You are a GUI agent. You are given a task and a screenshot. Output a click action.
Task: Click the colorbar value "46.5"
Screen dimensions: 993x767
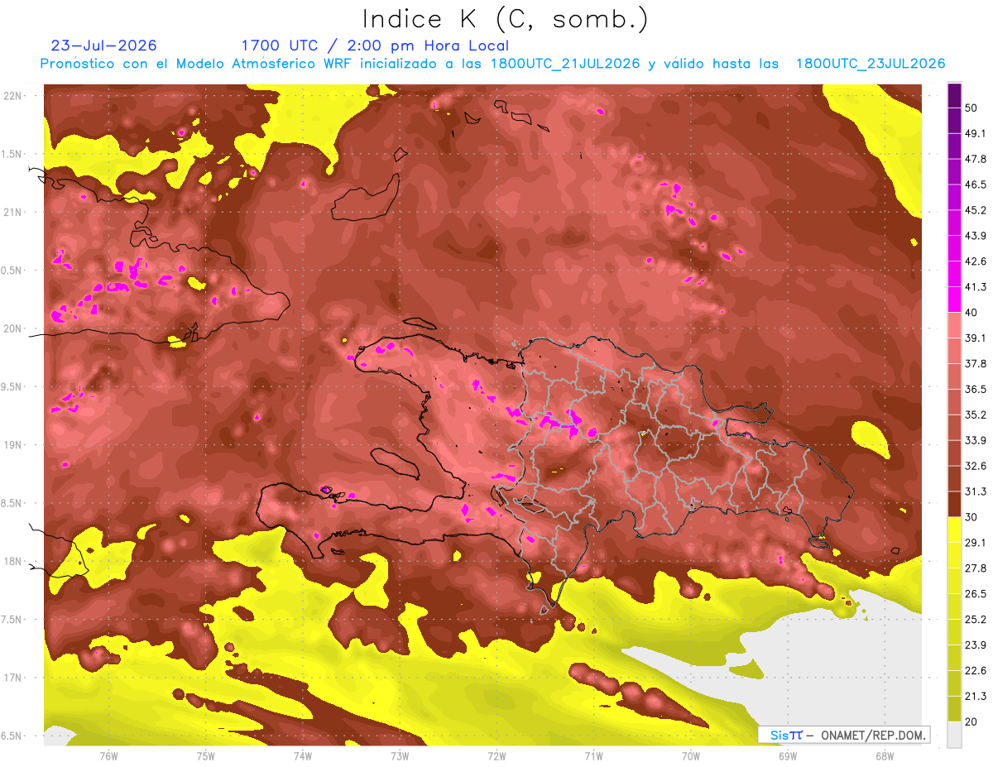[976, 185]
